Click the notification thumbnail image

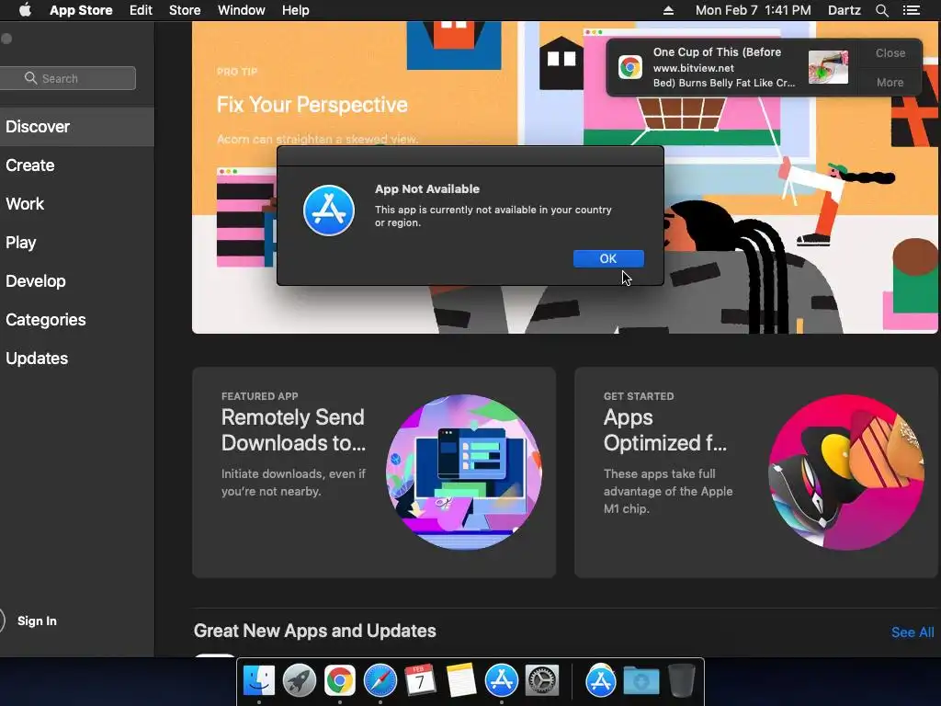(x=828, y=67)
